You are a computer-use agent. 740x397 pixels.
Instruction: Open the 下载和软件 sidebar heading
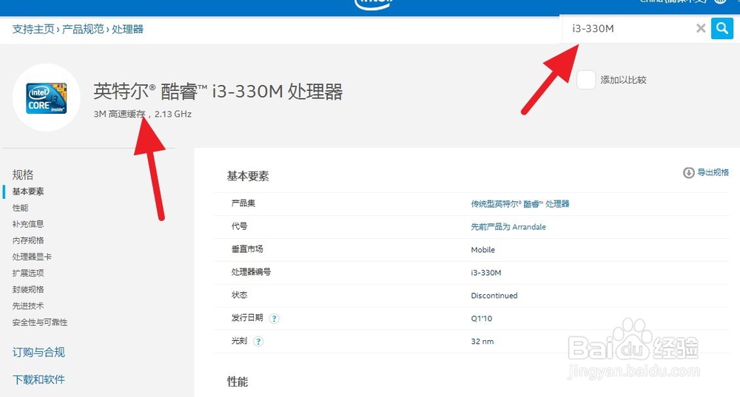(x=38, y=379)
